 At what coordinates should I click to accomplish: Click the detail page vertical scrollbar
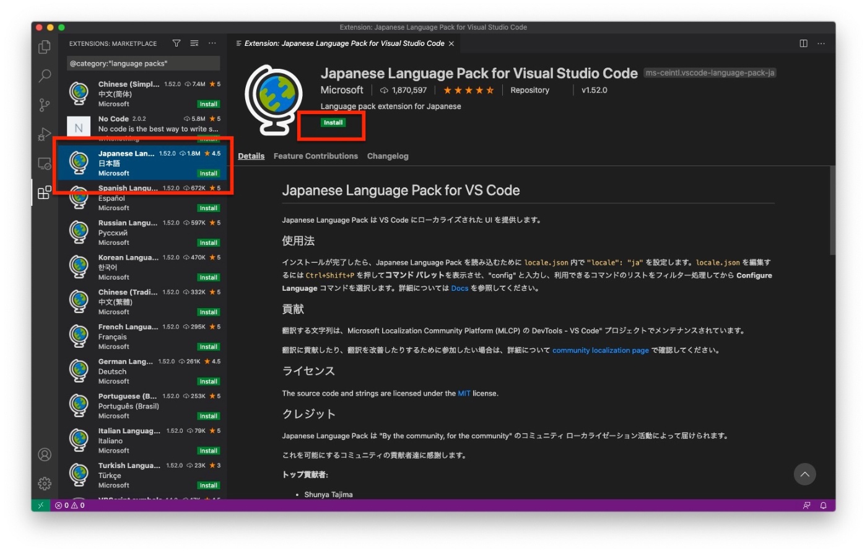coord(833,211)
